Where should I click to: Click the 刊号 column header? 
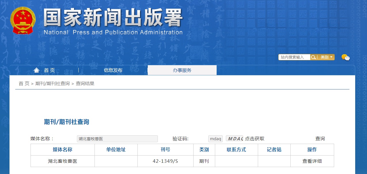click(165, 149)
